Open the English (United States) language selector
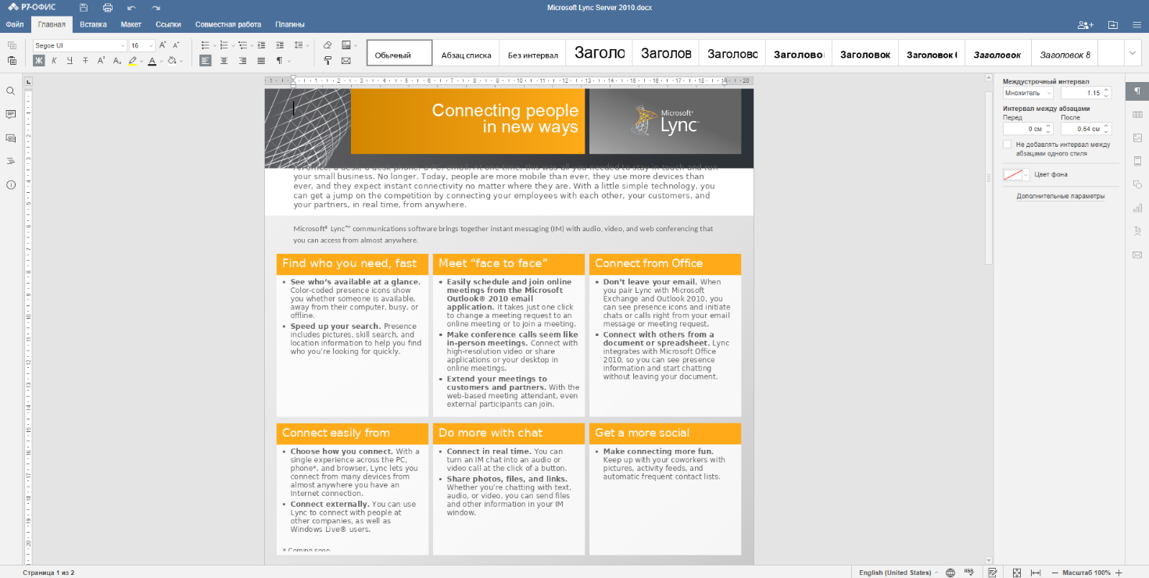1149x578 pixels. (899, 573)
